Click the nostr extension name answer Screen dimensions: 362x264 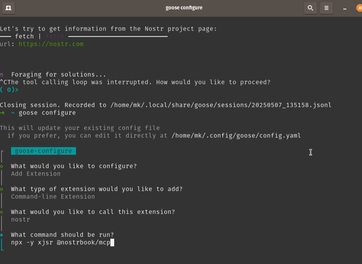click(20, 219)
